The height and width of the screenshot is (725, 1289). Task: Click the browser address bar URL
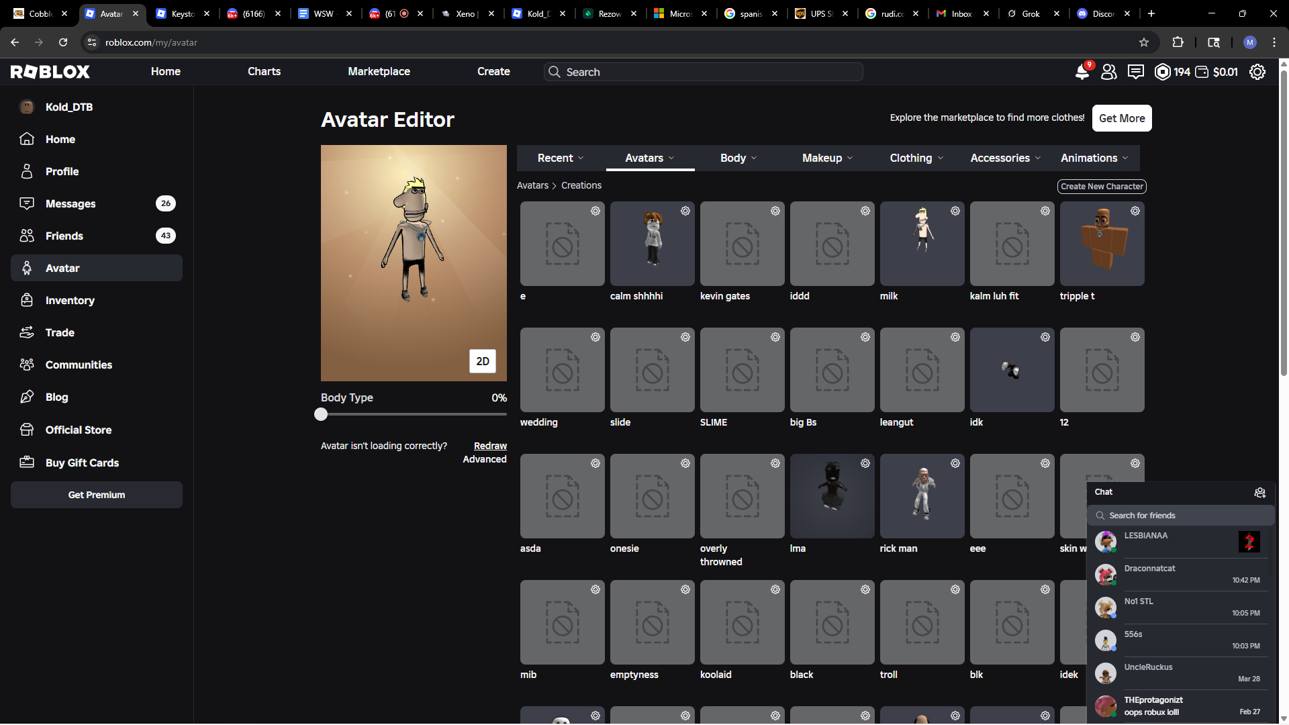point(151,42)
